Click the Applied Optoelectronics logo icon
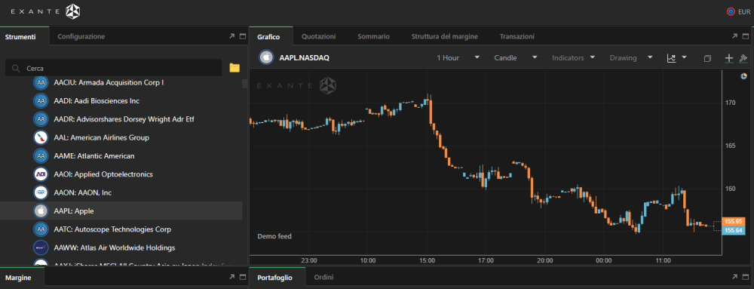The width and height of the screenshot is (754, 289). (41, 174)
